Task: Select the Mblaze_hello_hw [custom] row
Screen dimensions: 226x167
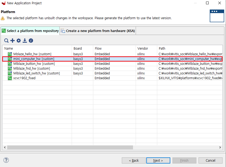Action: [x=112, y=54]
